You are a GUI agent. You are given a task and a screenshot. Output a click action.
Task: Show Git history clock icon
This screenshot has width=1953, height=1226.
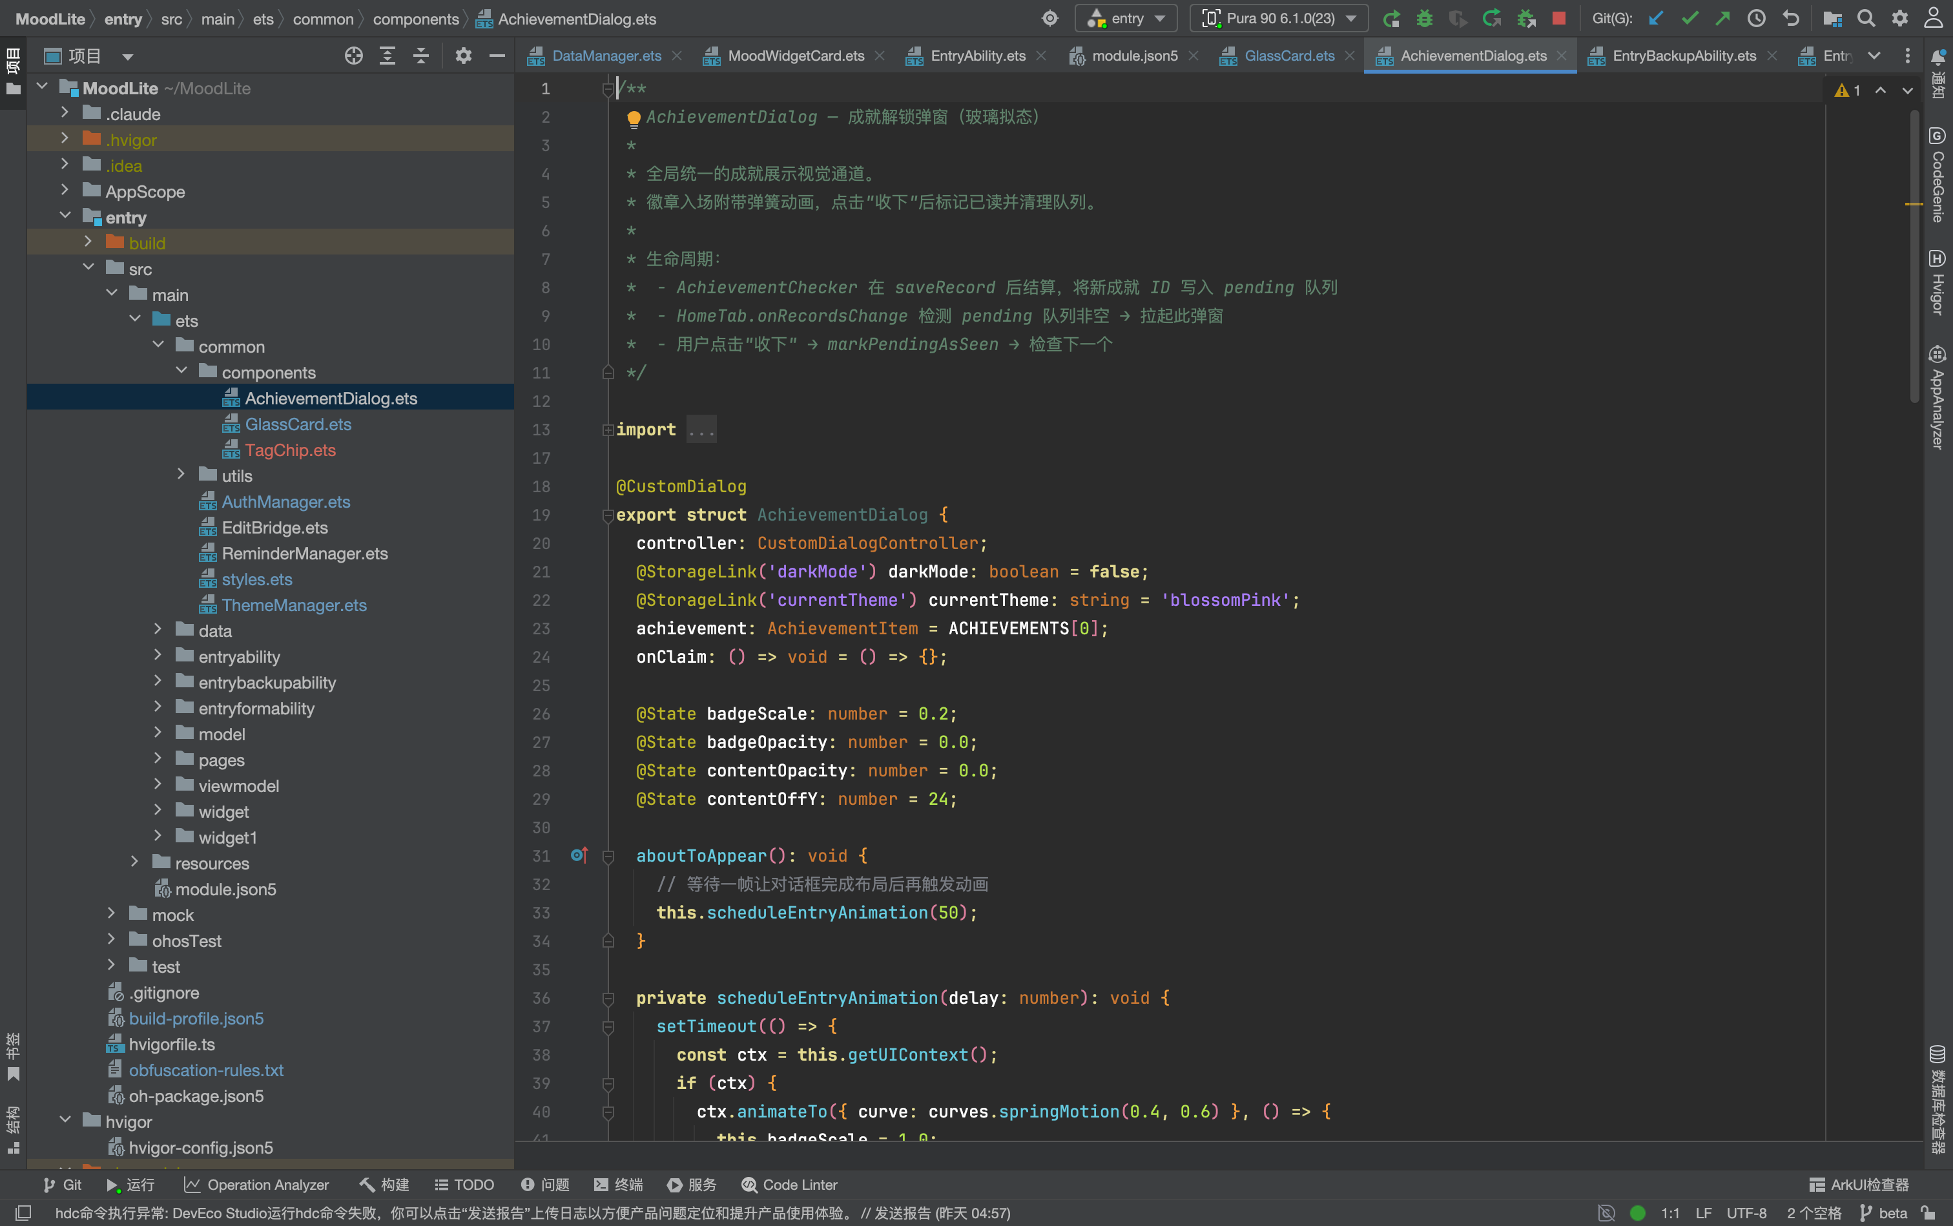[1756, 19]
